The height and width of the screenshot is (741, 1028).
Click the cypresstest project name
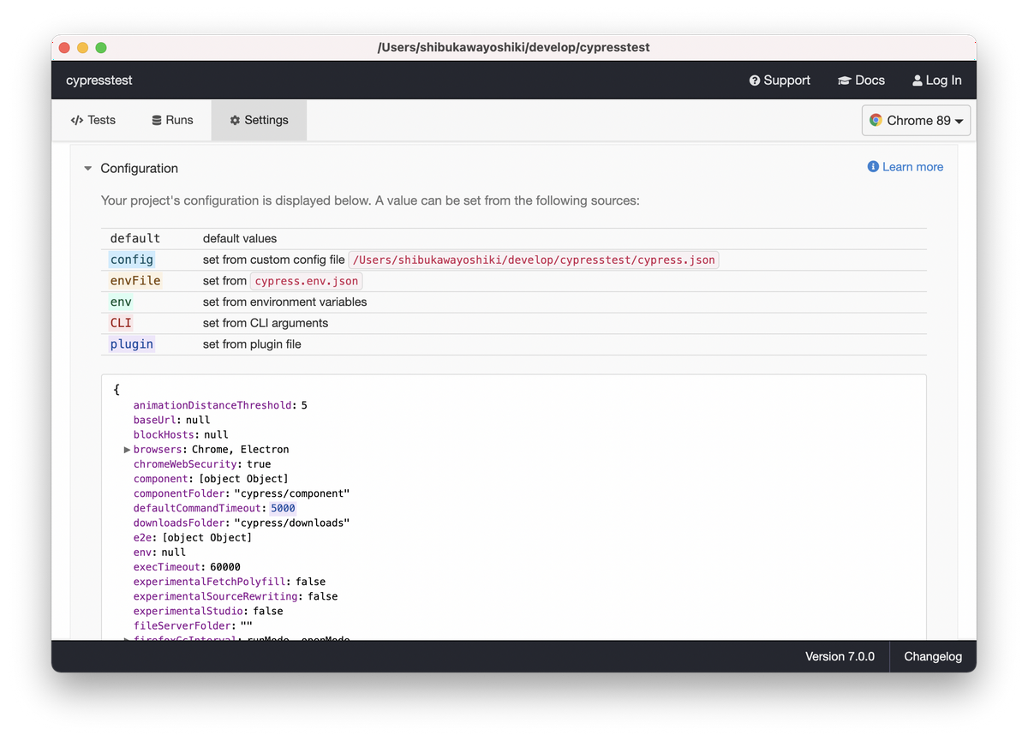tap(99, 81)
